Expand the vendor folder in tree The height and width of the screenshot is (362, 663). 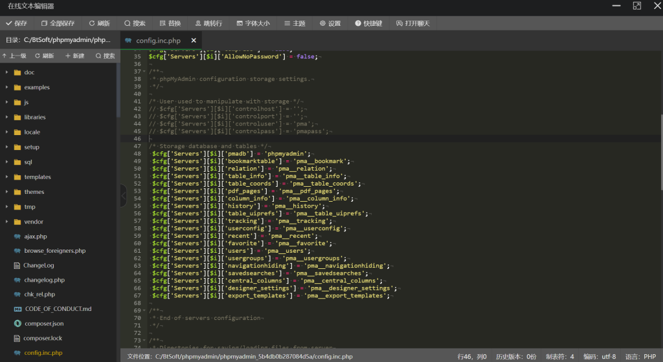pyautogui.click(x=33, y=222)
